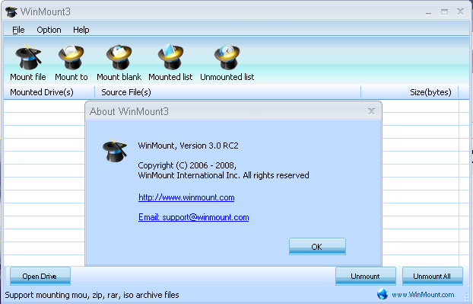Click the status bar Support mounting text
The image size is (473, 304).
tap(92, 295)
